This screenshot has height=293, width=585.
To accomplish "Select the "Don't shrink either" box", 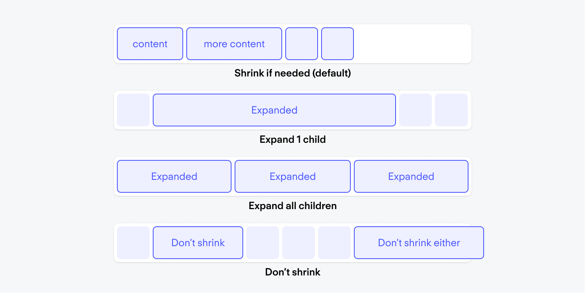I will pyautogui.click(x=419, y=243).
